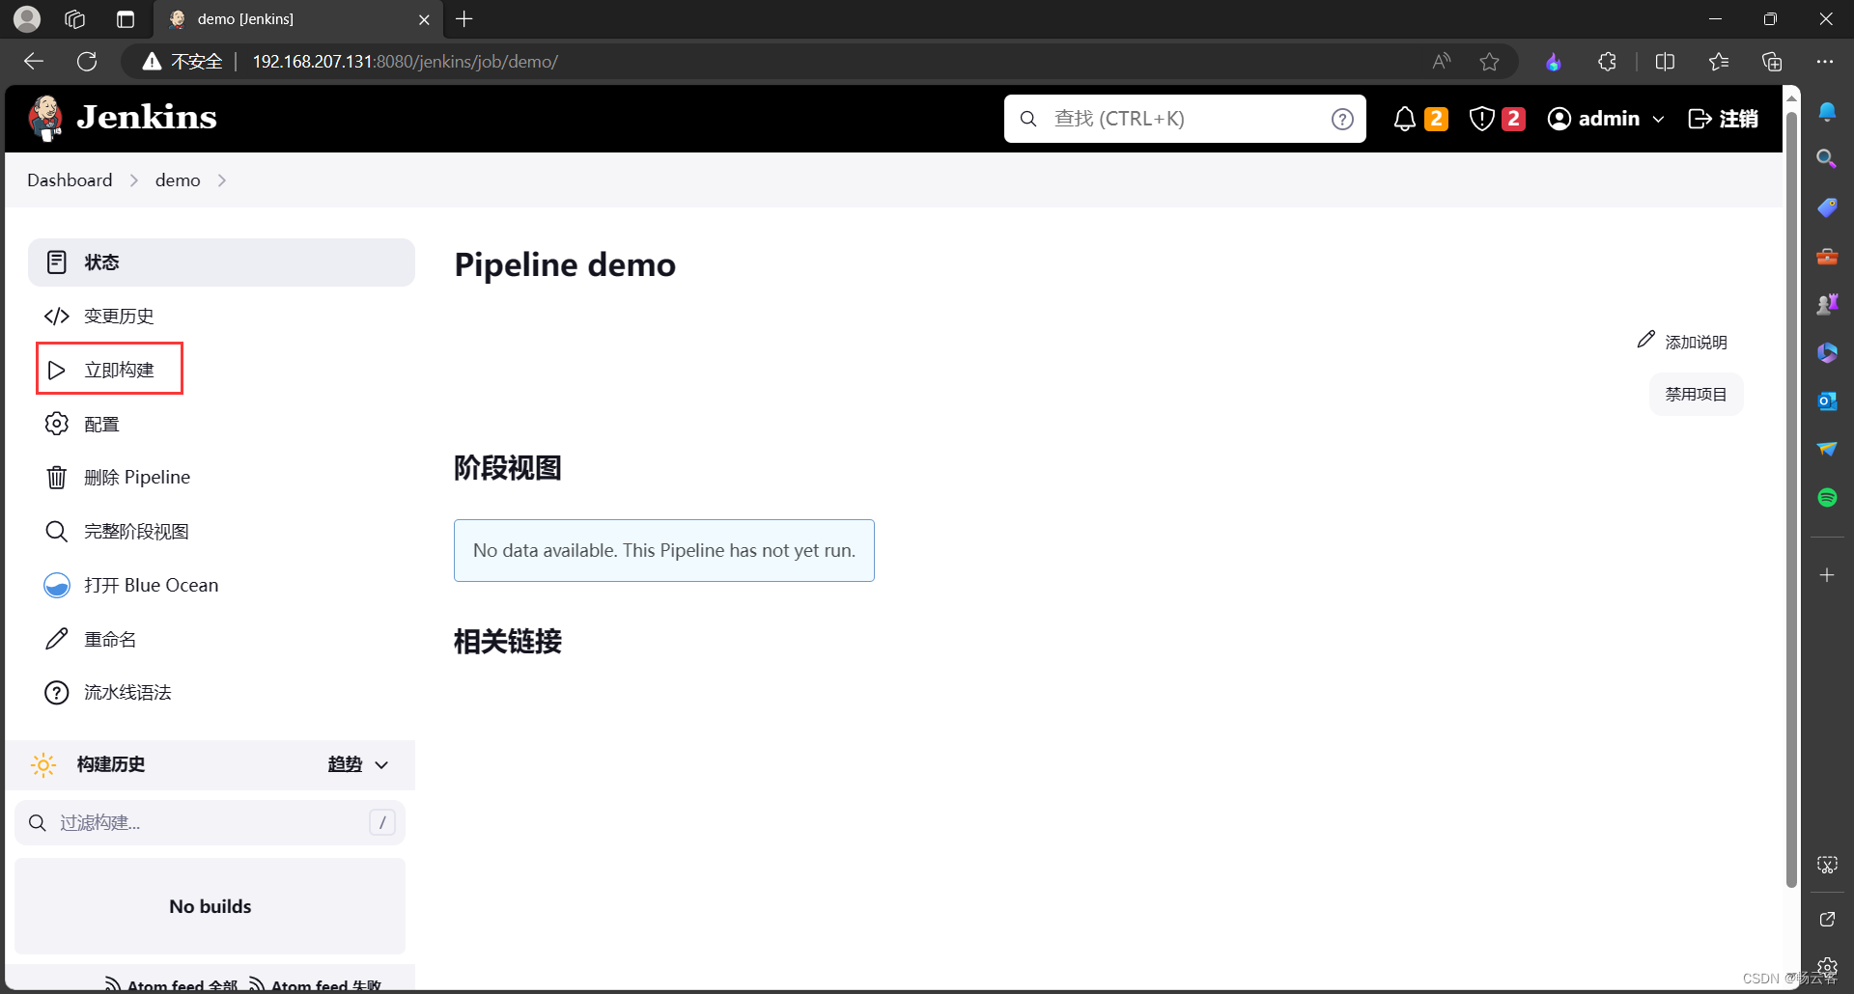Open the favorites list icon
The width and height of the screenshot is (1854, 994).
click(1719, 62)
